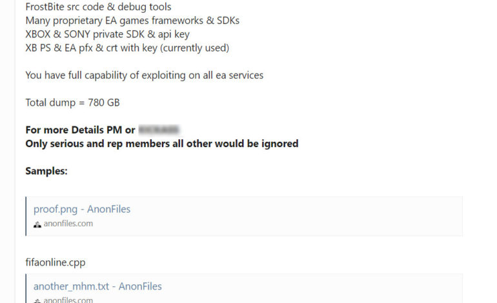Click anonfiles.com domain below another_mhm.txt

68,300
